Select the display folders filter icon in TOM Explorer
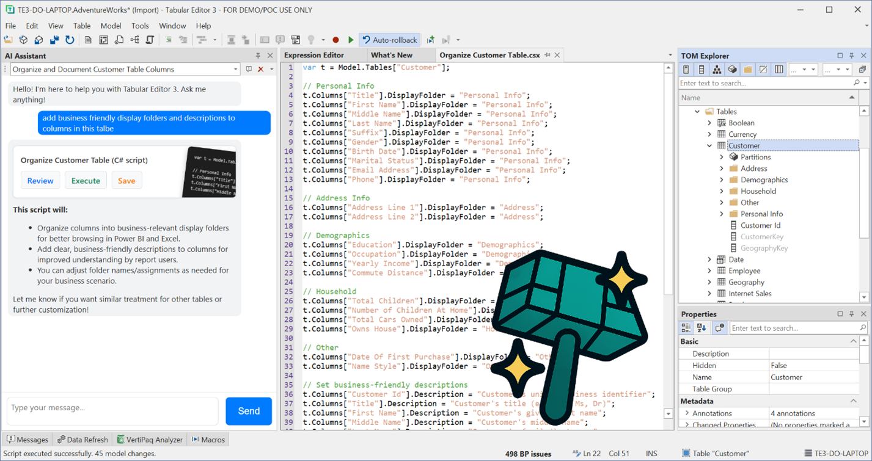872x461 pixels. point(748,69)
